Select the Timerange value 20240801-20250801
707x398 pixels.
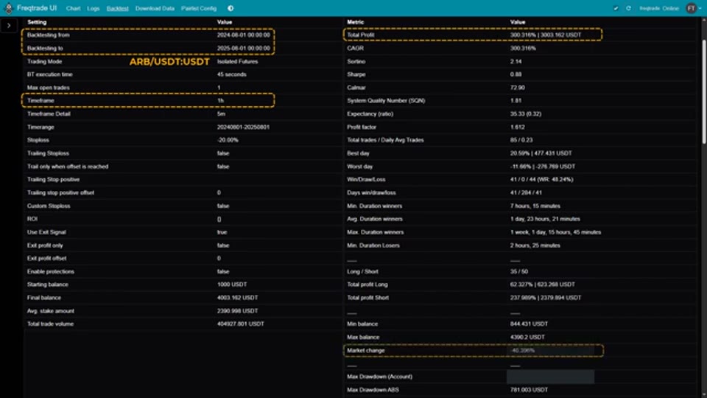click(243, 128)
